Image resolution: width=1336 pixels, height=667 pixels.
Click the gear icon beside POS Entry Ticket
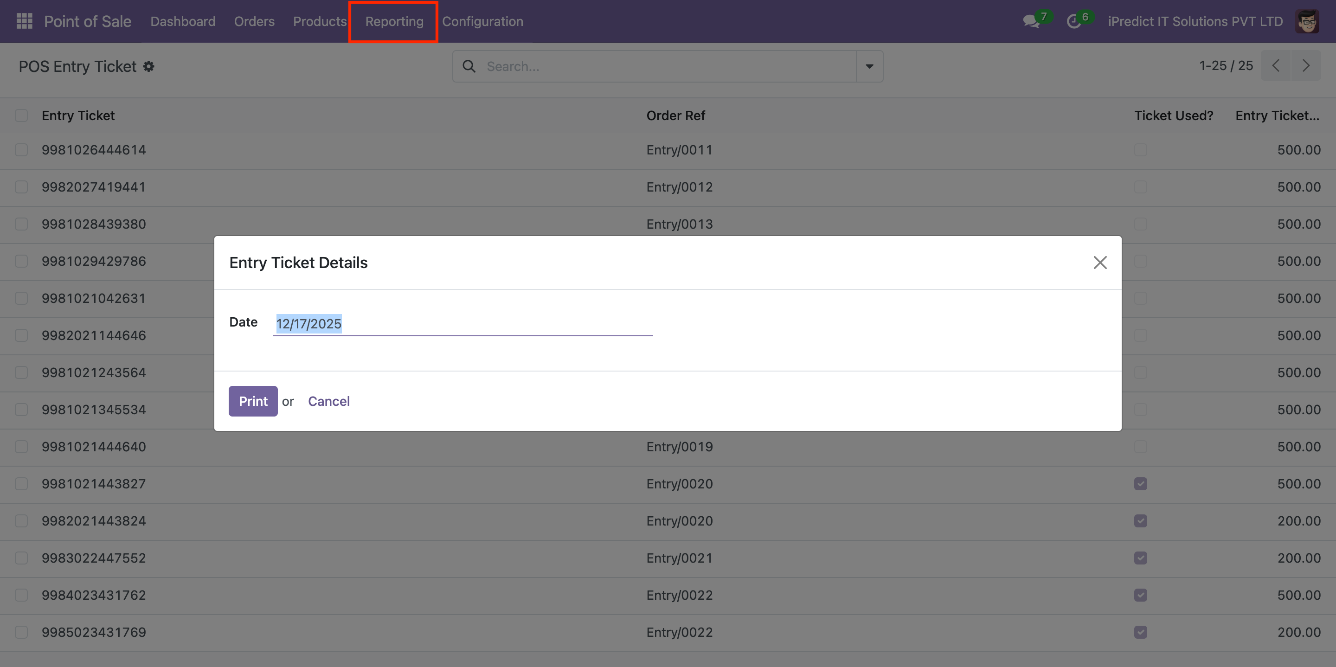pyautogui.click(x=149, y=66)
